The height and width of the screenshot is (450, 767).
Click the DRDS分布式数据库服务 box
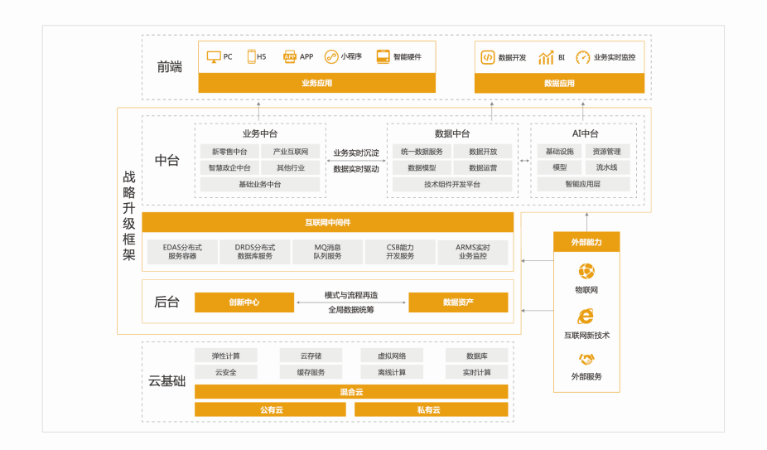click(255, 252)
